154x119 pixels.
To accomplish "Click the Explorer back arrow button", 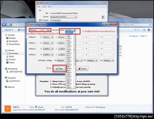I will click(x=4, y=25).
